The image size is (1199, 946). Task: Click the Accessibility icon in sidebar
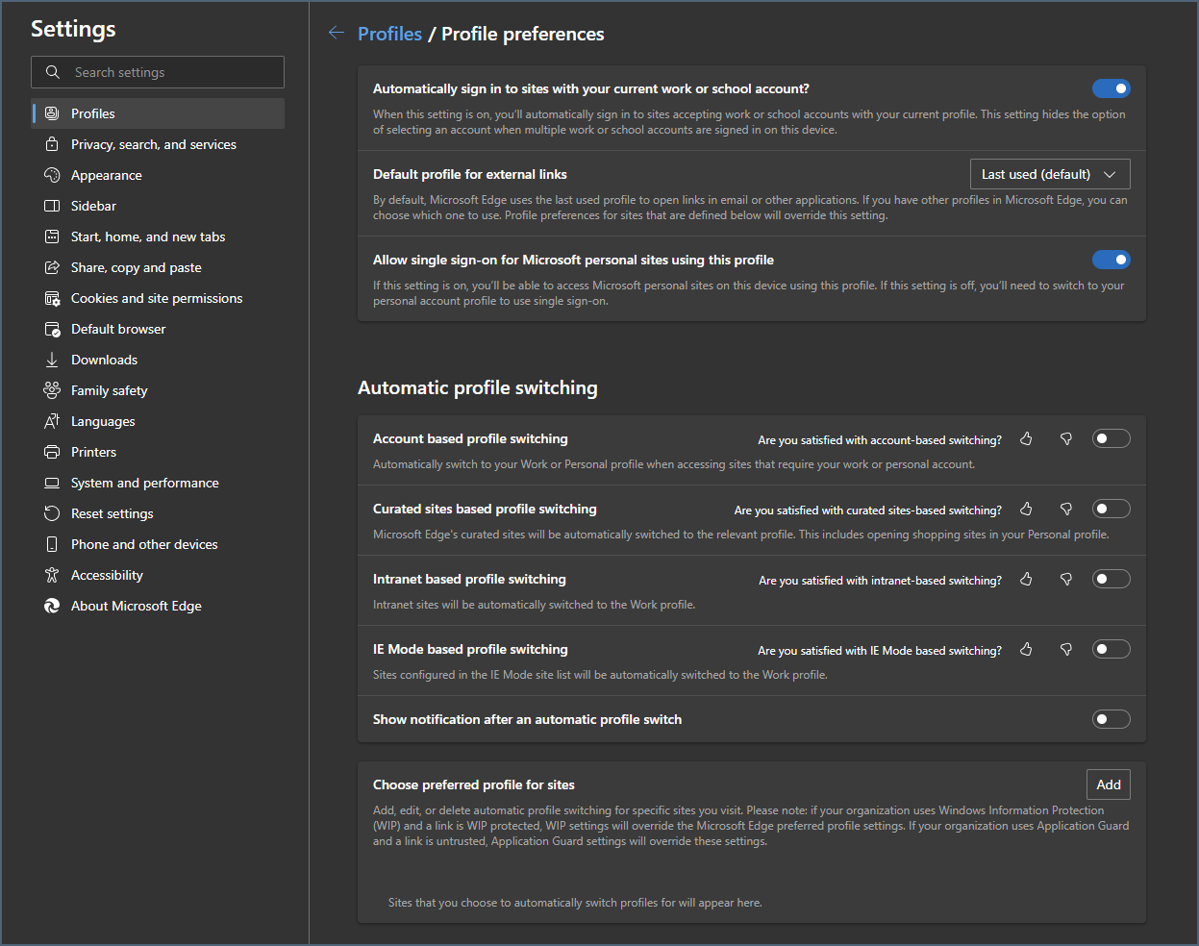point(52,575)
